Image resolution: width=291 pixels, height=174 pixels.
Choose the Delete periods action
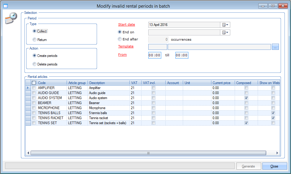point(34,64)
